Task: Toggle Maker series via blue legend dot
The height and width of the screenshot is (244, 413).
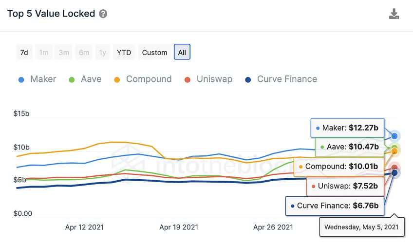Action: pyautogui.click(x=21, y=79)
